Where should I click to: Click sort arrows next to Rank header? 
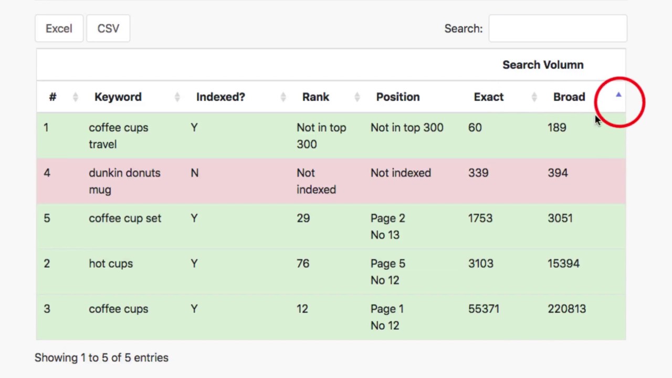357,97
